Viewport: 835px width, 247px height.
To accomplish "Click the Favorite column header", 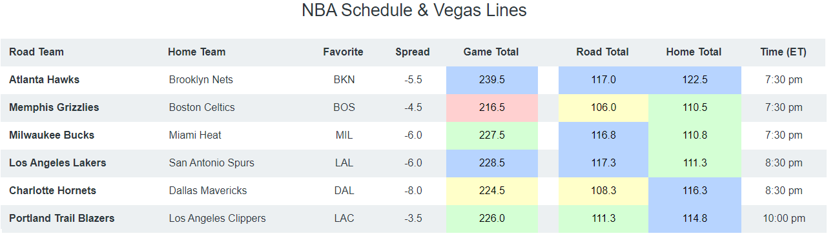I will [344, 52].
